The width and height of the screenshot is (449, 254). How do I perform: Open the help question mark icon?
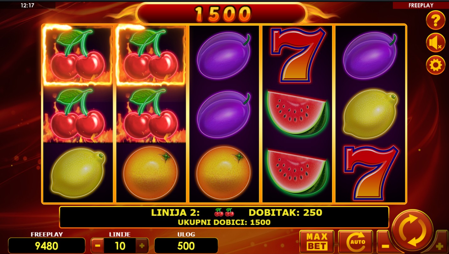point(436,20)
